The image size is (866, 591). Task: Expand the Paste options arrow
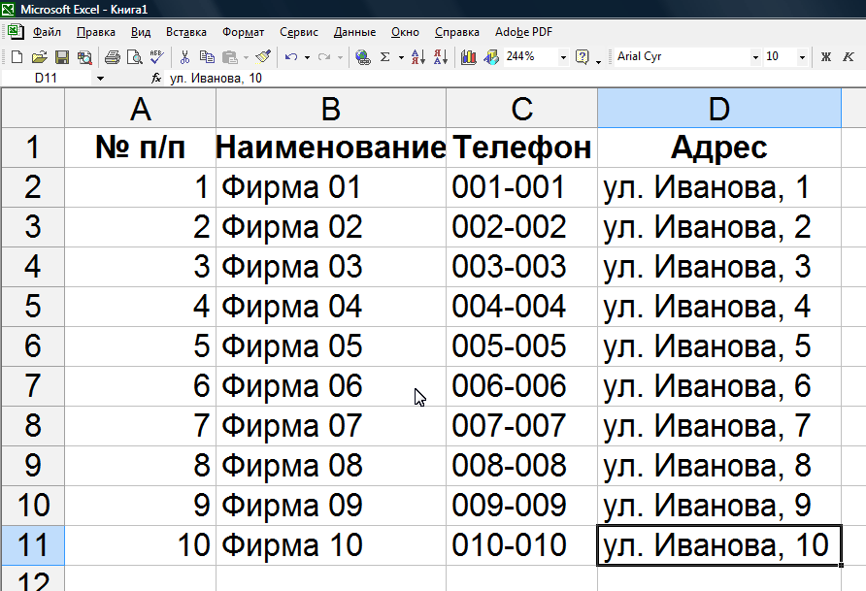(x=246, y=57)
